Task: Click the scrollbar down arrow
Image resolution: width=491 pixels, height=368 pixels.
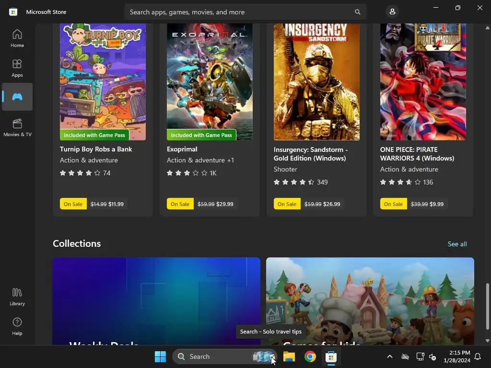Action: tap(487, 341)
